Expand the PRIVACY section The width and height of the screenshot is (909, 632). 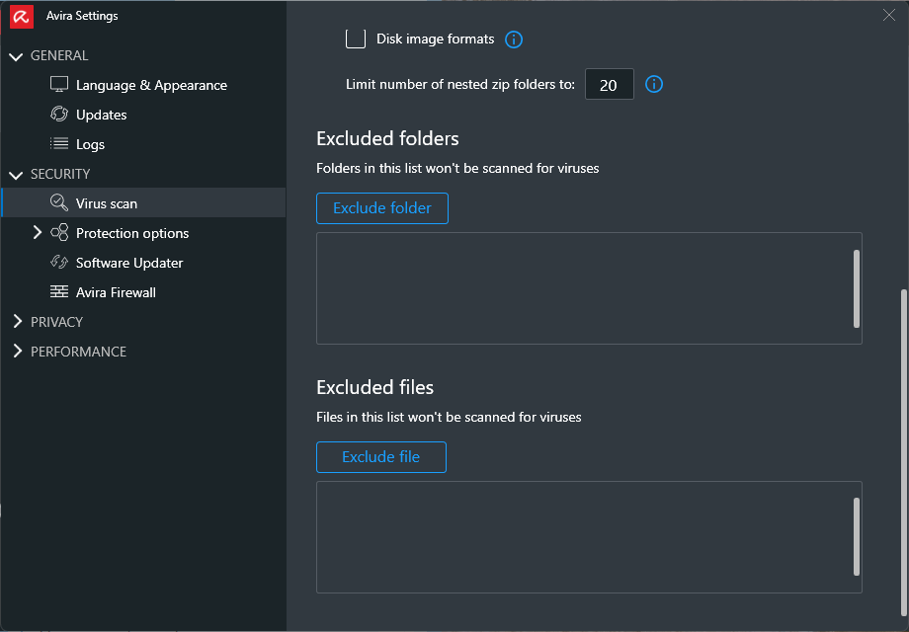(18, 322)
